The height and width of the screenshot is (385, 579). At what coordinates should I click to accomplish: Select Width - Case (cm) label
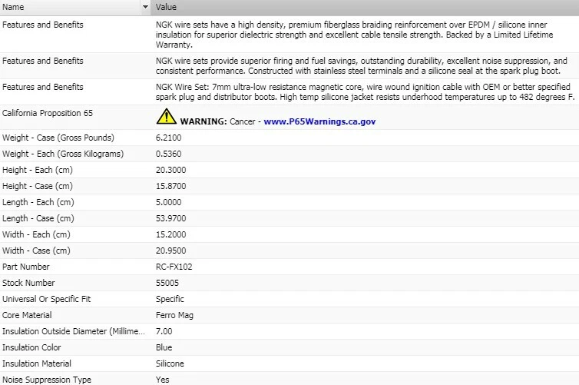coord(36,251)
